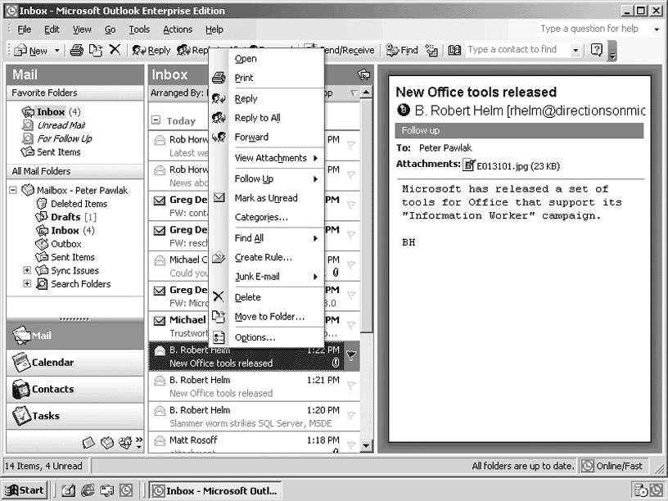Image resolution: width=668 pixels, height=501 pixels.
Task: Choose Create Rule... in context menu
Action: tap(266, 257)
